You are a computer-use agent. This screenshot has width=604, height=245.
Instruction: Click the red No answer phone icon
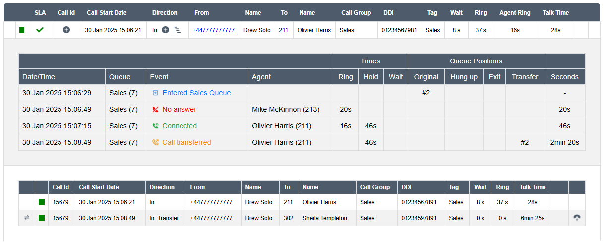click(x=155, y=110)
